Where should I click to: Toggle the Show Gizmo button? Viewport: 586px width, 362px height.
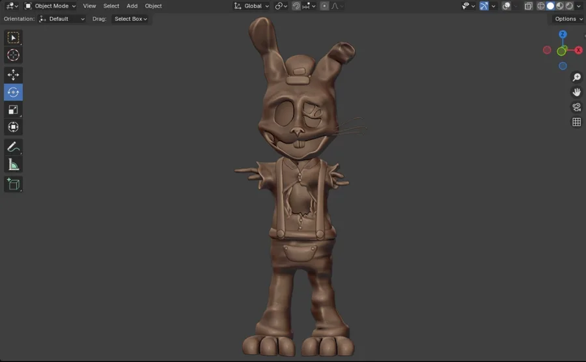coord(484,6)
